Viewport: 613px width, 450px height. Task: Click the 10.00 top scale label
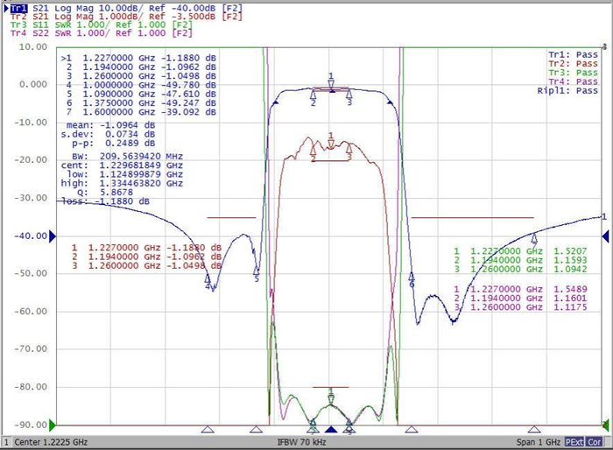[x=33, y=47]
